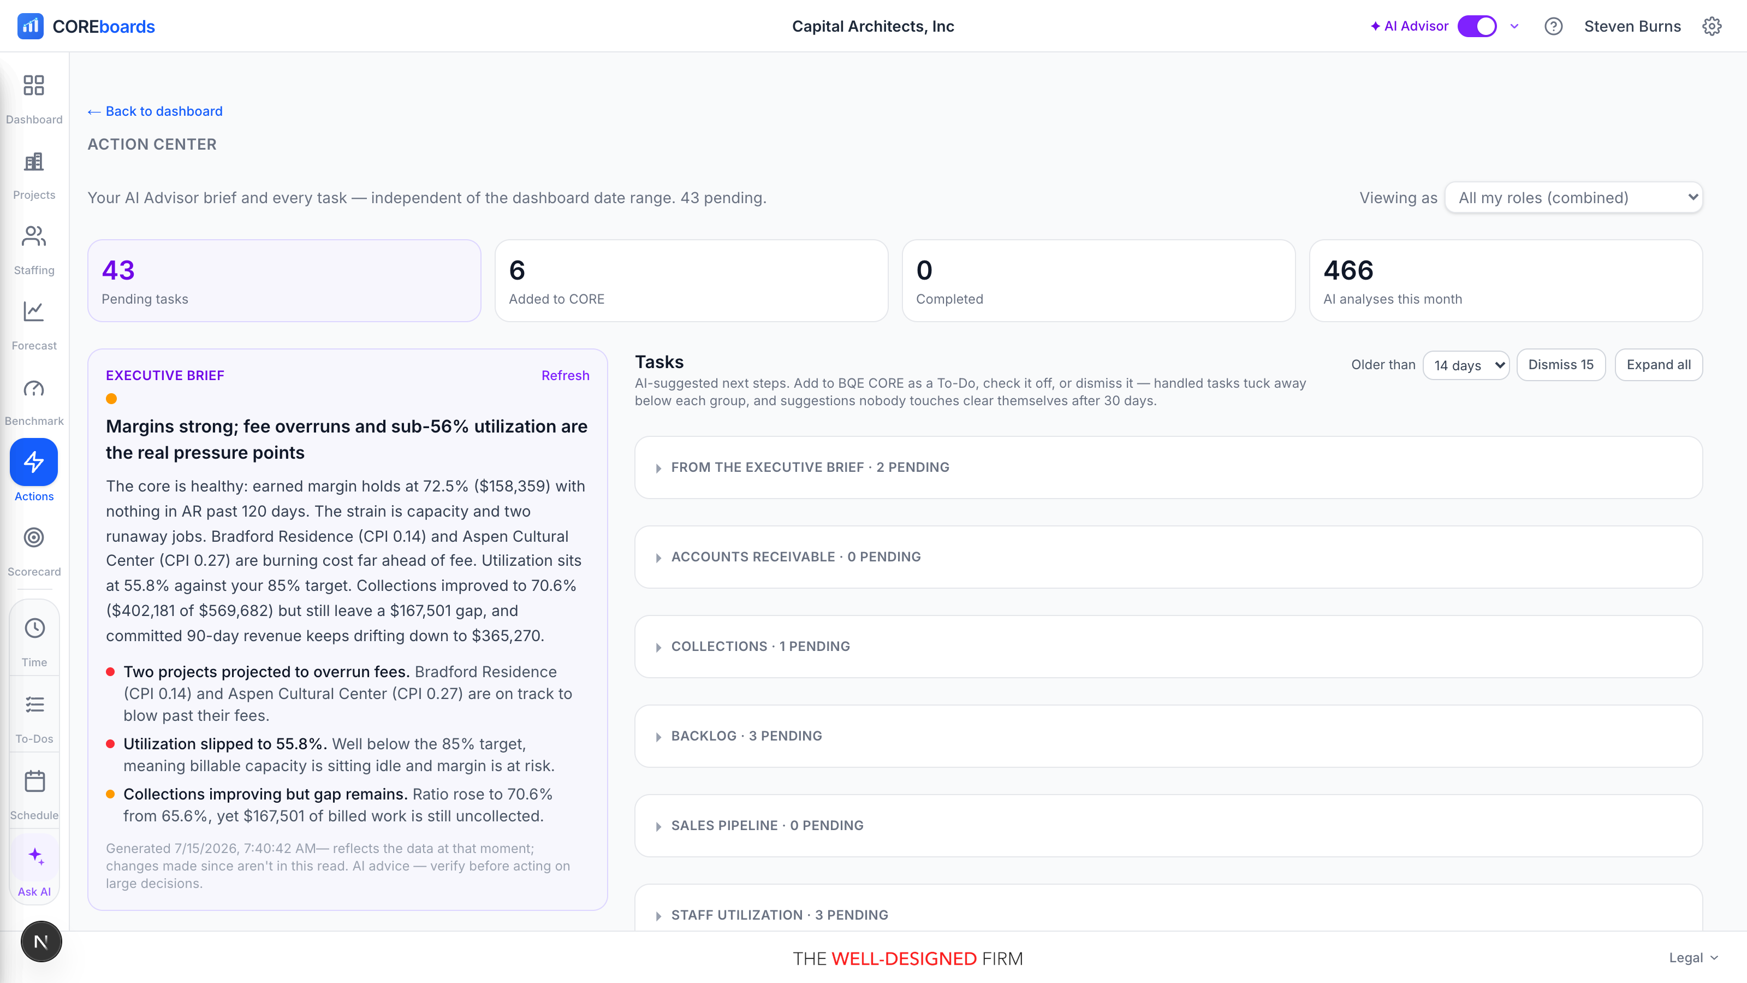The height and width of the screenshot is (983, 1747).
Task: Open the Time clock icon
Action: click(34, 628)
